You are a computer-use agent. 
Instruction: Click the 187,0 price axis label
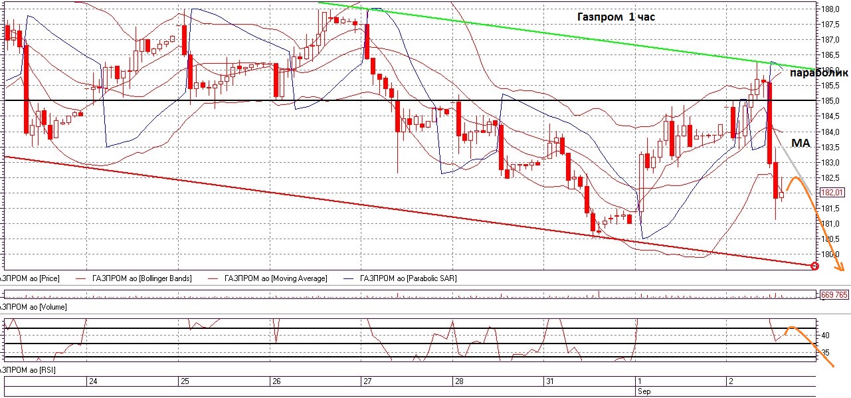[830, 40]
